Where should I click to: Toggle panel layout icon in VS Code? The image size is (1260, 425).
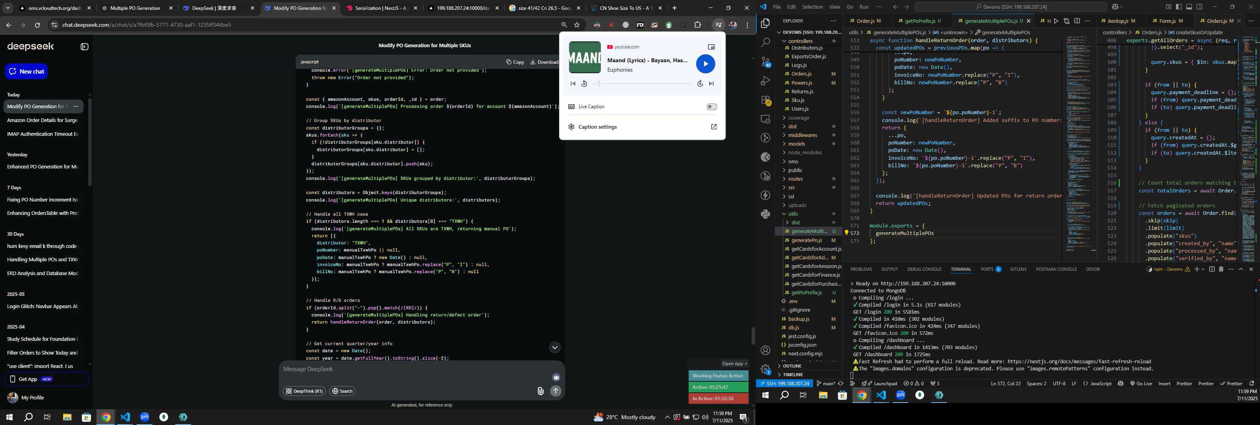(x=1189, y=7)
